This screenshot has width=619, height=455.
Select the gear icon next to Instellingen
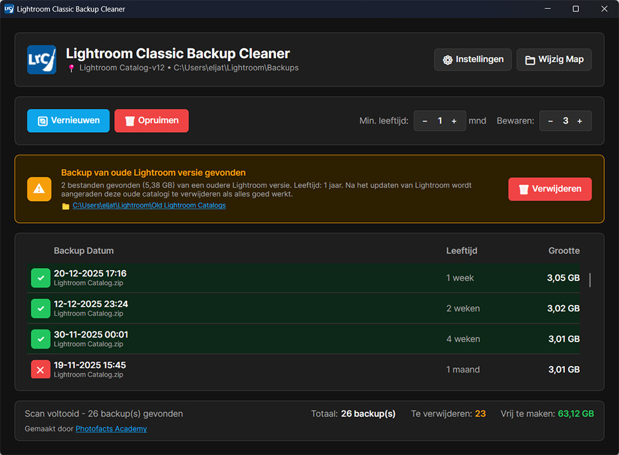click(448, 59)
